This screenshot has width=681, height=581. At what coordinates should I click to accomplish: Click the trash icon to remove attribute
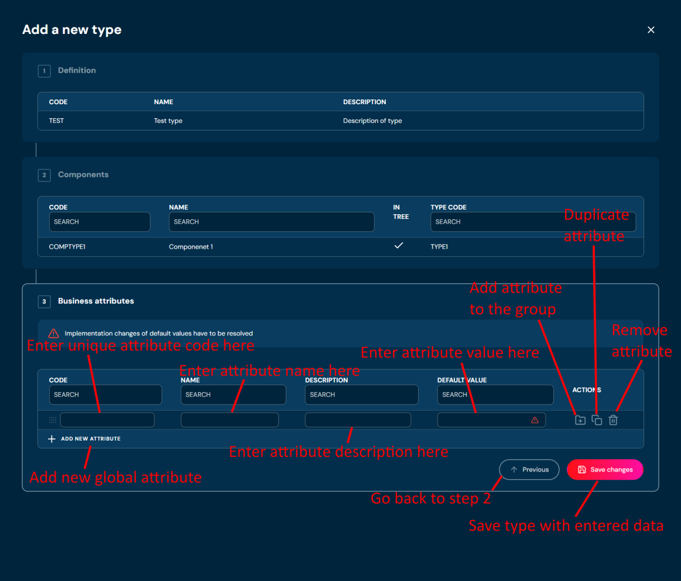pos(613,420)
